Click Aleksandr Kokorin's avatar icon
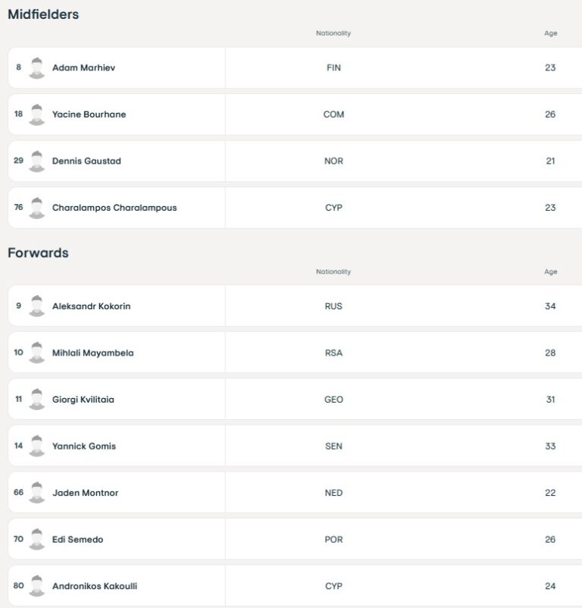The height and width of the screenshot is (608, 582). click(36, 306)
